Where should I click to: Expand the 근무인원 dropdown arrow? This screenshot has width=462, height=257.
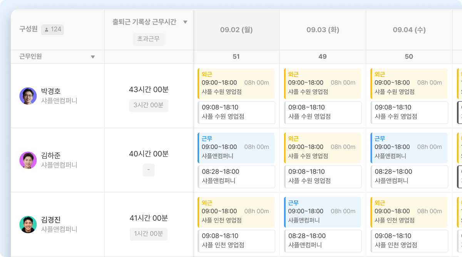92,57
